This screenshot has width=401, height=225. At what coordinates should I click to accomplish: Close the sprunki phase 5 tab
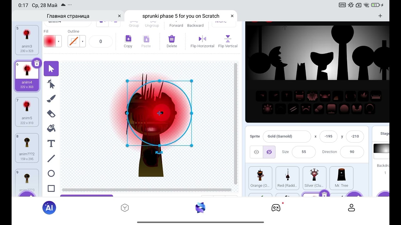pos(232,16)
